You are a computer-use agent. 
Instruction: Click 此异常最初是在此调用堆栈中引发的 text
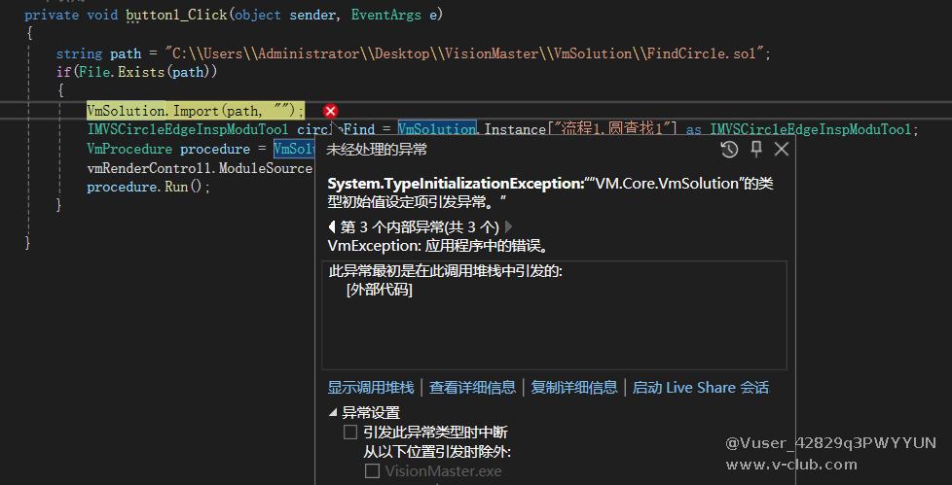[446, 271]
